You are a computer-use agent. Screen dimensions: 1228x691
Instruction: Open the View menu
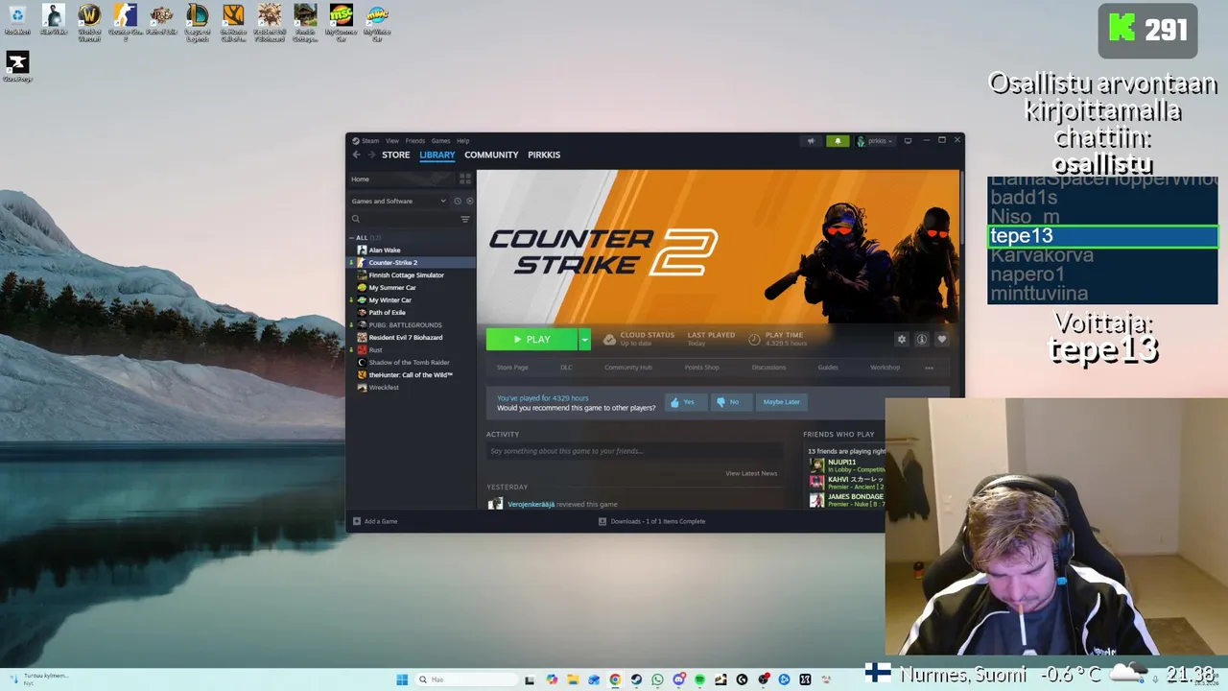[392, 141]
